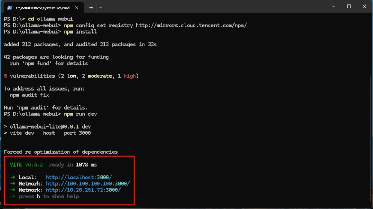
Task: Click the red 'high' severity word
Action: pos(130,76)
